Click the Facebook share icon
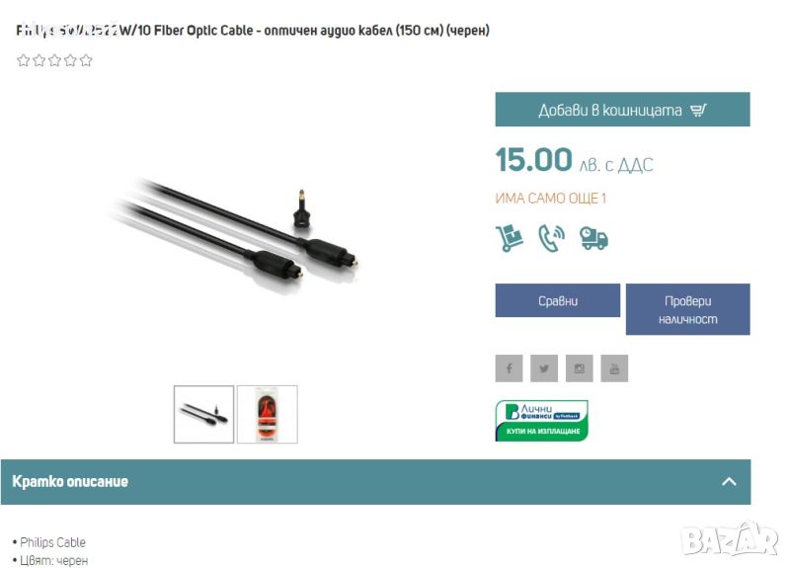This screenshot has height=568, width=790. [x=509, y=368]
